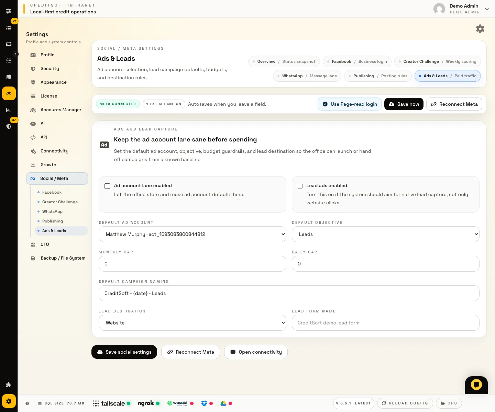
Task: Open the bar chart analytics icon
Action: (9, 110)
